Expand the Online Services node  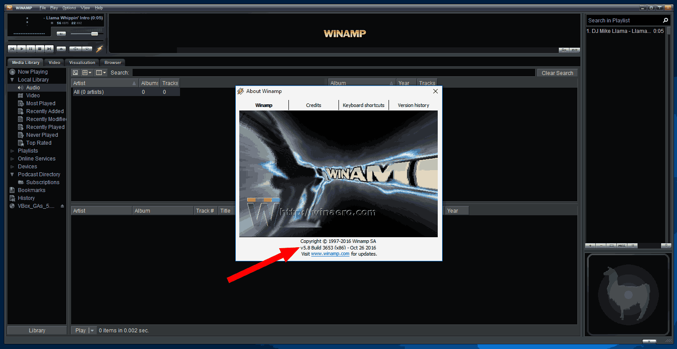pyautogui.click(x=12, y=159)
